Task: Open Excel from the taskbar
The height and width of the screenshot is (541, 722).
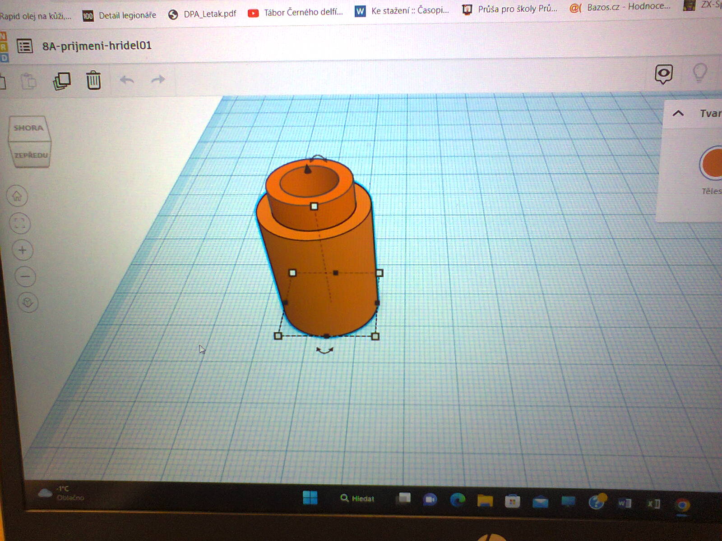Action: [x=654, y=504]
